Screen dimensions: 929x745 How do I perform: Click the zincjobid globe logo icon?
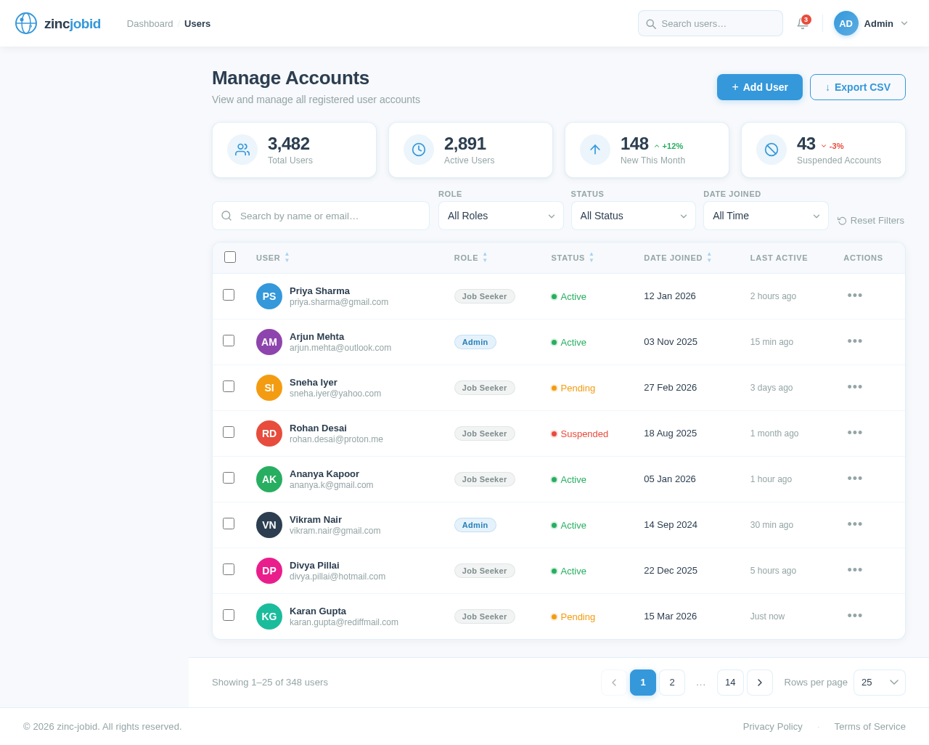tap(25, 23)
